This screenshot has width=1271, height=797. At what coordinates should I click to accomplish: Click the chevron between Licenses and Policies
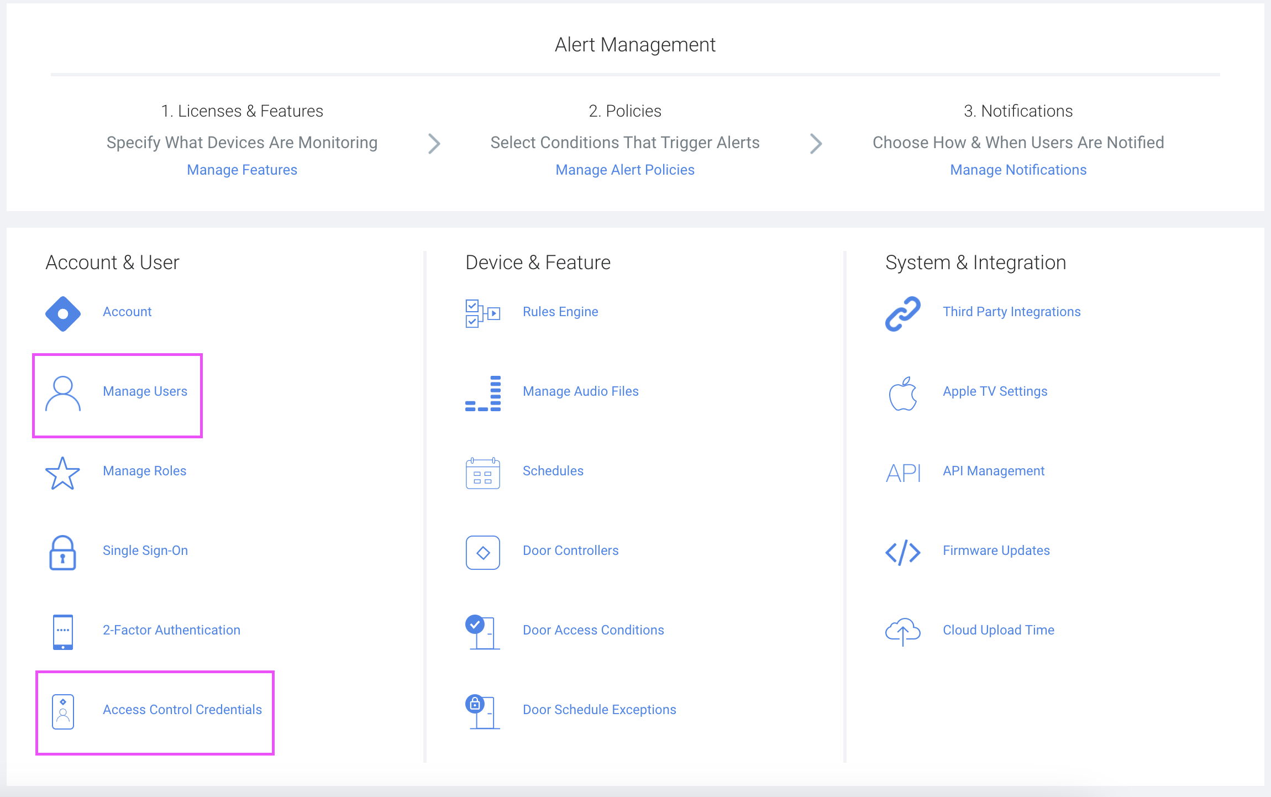(434, 143)
